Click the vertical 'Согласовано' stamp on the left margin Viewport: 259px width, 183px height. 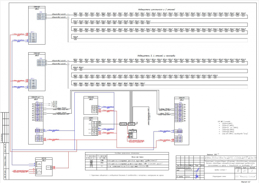coord(2,138)
